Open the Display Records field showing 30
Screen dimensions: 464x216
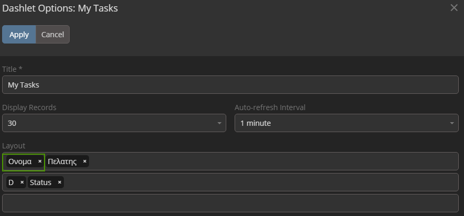[x=110, y=123]
